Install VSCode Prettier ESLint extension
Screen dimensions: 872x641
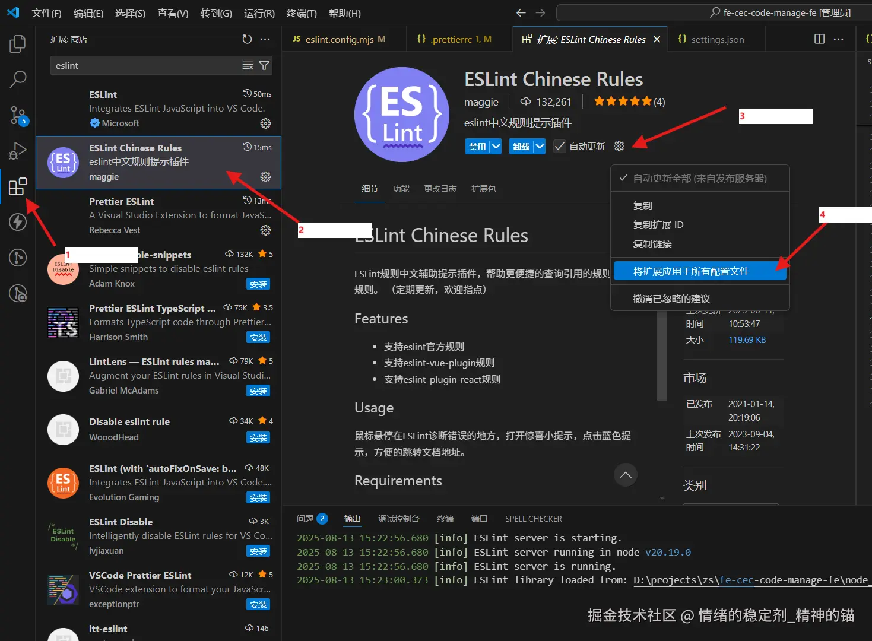tap(258, 605)
